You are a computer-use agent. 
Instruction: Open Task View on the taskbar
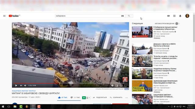pos(9,107)
